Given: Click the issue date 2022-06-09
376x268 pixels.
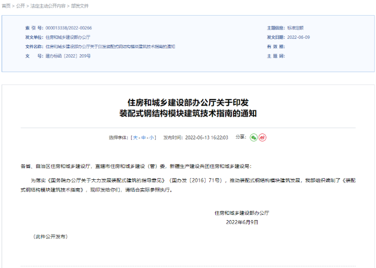Looking at the screenshot, I should pyautogui.click(x=299, y=37).
